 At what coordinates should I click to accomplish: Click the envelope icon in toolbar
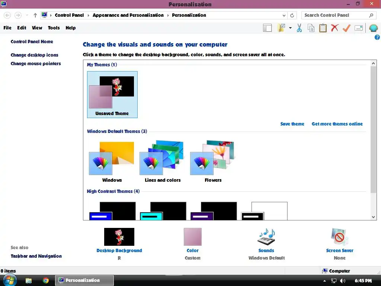pyautogui.click(x=359, y=28)
